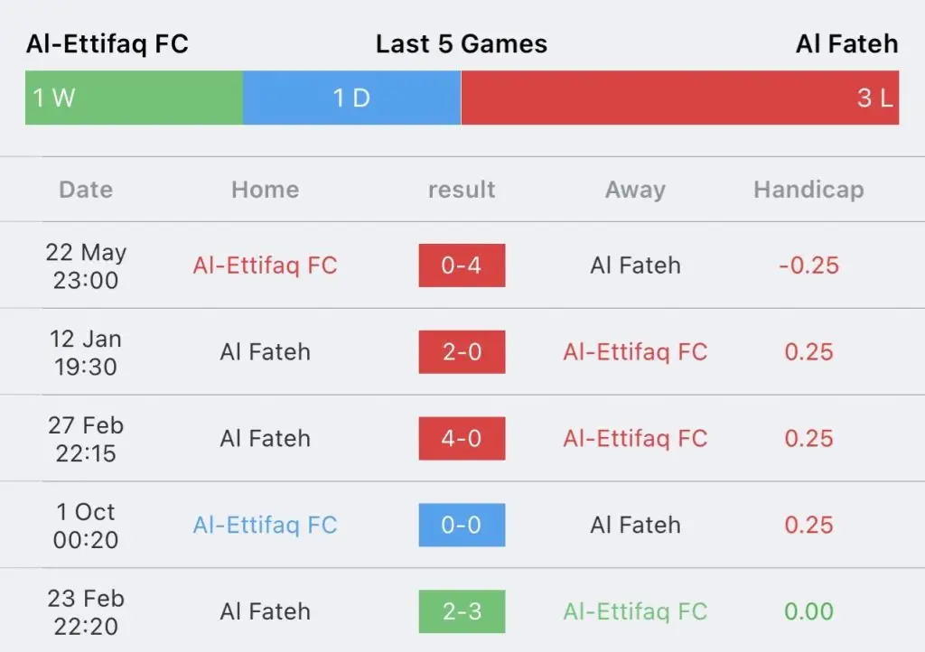
Task: Click the green 1 W bar segment
Action: [x=134, y=98]
